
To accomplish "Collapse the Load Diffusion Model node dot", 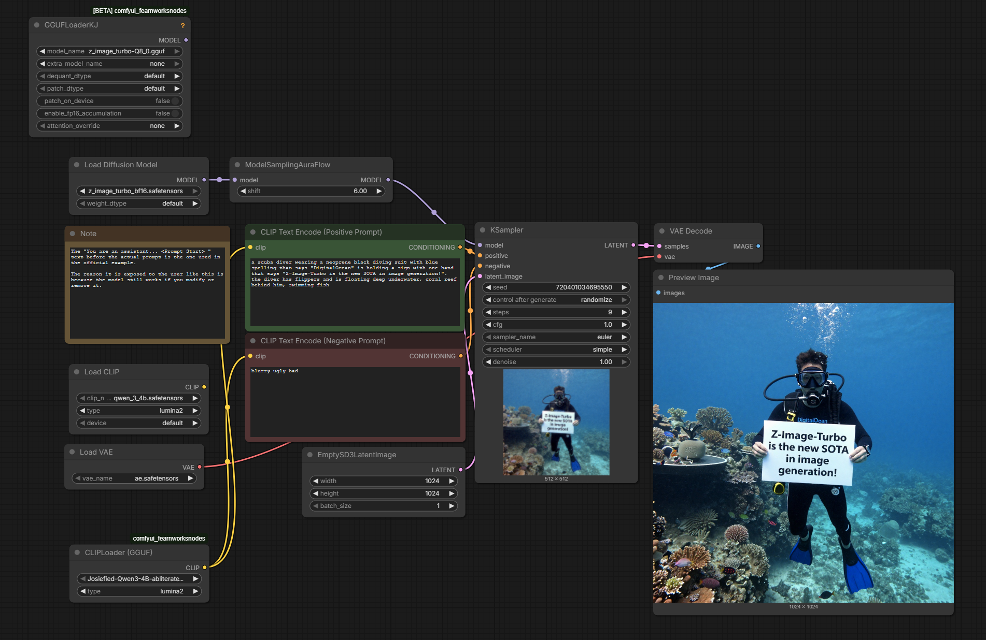I will [x=77, y=165].
